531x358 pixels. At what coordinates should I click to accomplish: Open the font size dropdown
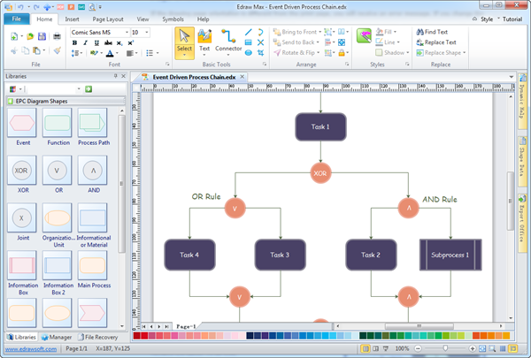click(x=147, y=32)
